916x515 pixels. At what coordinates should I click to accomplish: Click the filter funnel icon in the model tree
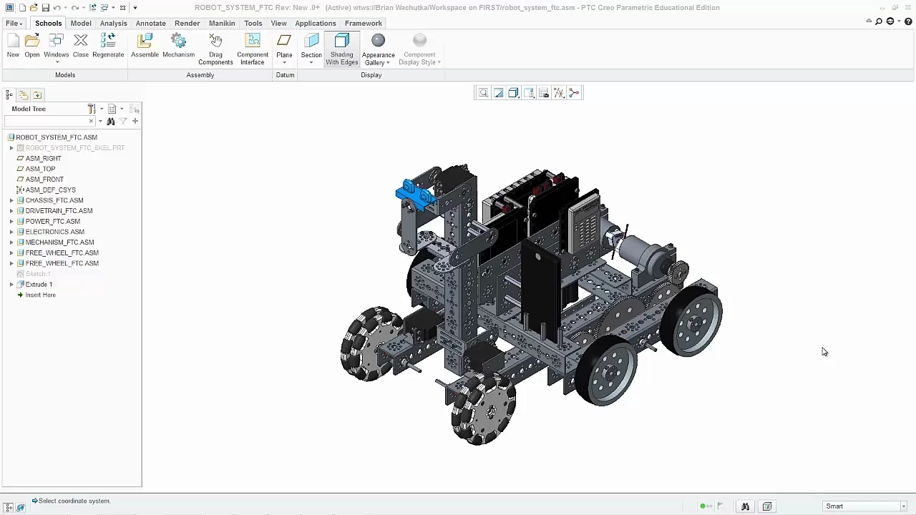coord(123,122)
